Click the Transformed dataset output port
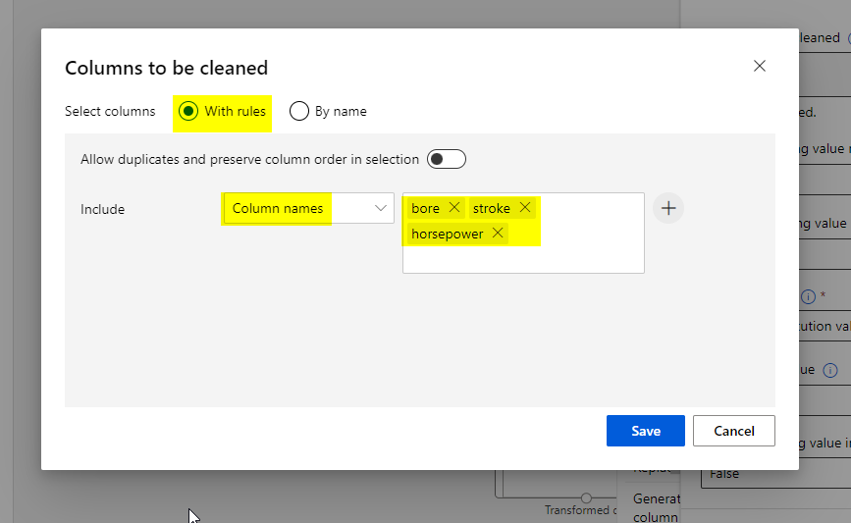The height and width of the screenshot is (523, 851). tap(587, 497)
